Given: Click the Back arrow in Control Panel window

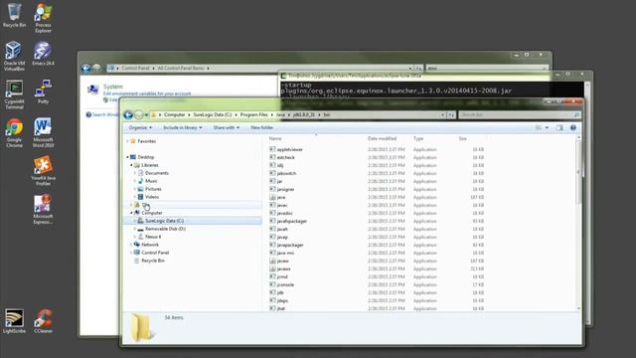Looking at the screenshot, I should click(85, 69).
